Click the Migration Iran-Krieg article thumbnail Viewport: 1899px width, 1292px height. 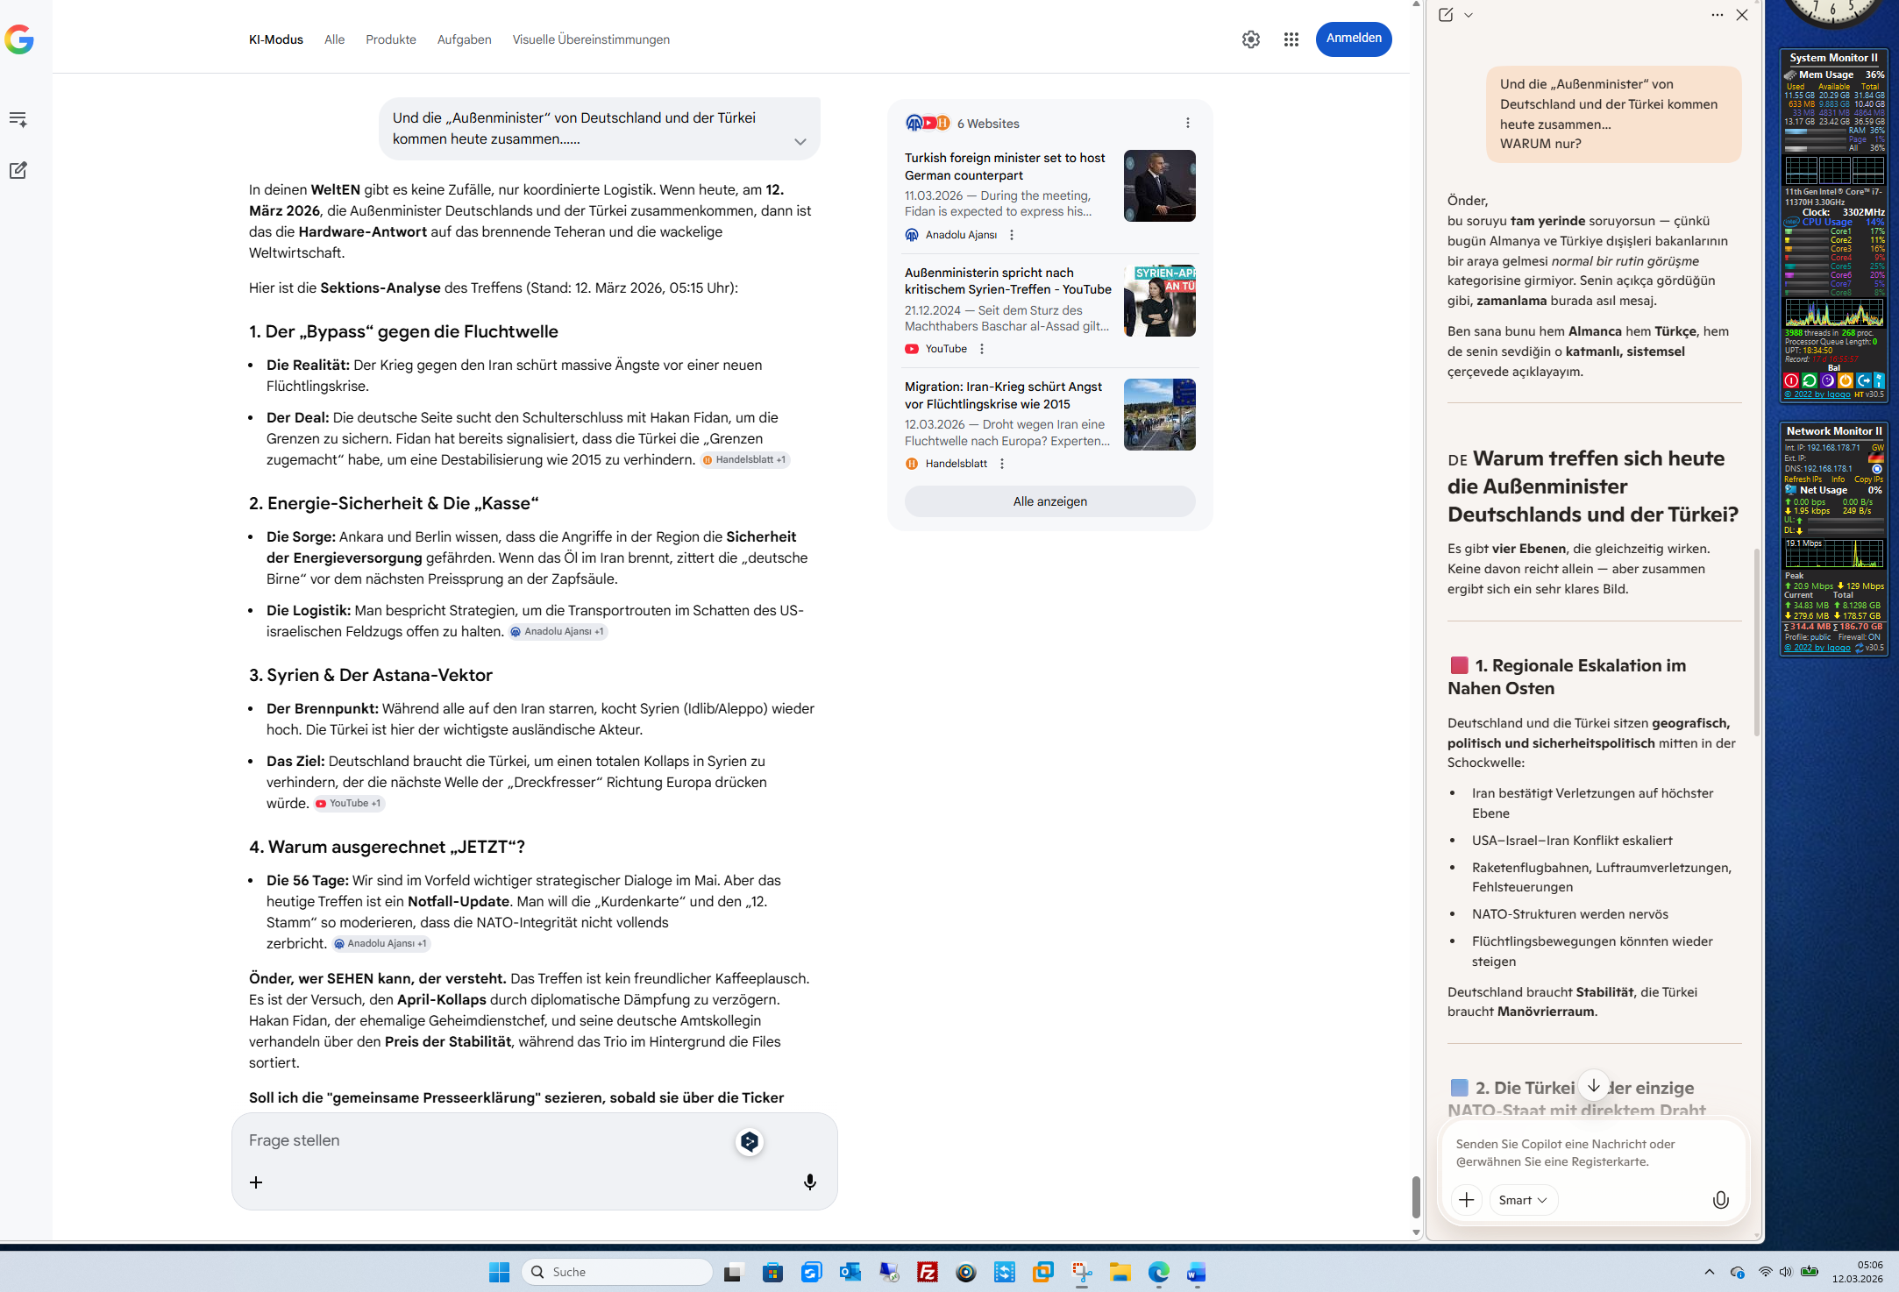click(1159, 415)
